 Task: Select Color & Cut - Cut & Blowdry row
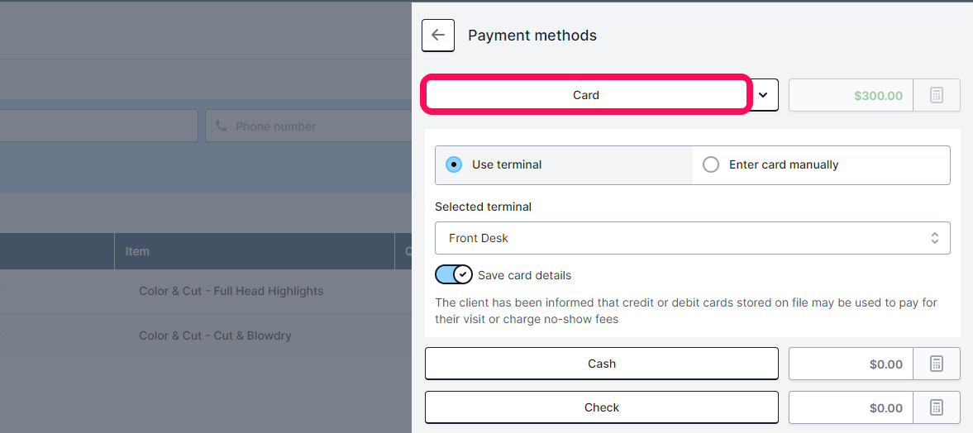(x=205, y=335)
